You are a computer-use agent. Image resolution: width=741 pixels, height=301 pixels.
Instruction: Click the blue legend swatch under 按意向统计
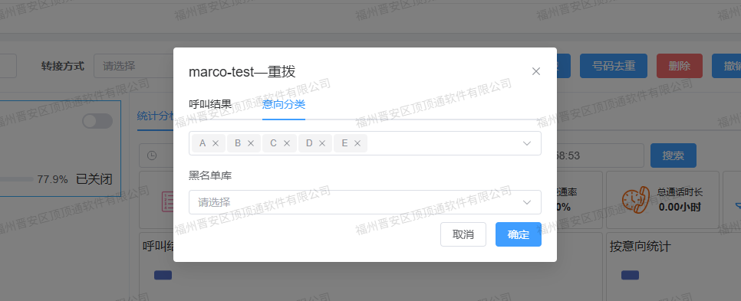pyautogui.click(x=630, y=275)
